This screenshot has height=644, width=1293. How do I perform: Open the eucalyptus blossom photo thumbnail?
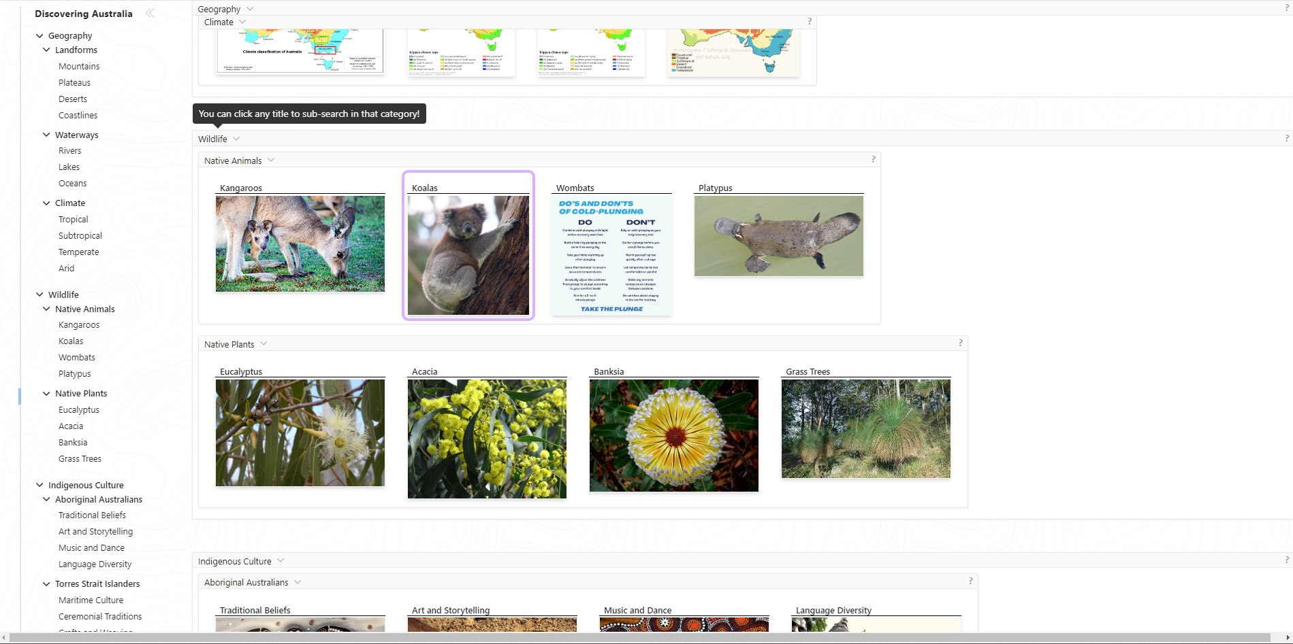[x=300, y=433]
